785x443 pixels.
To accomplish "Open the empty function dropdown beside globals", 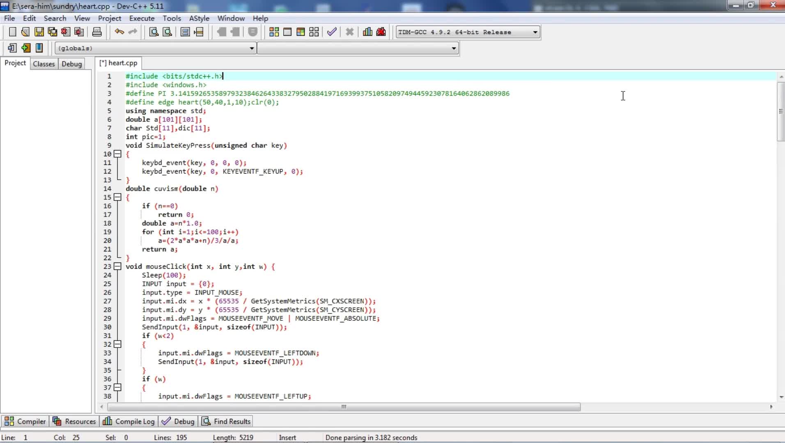I will [x=453, y=48].
